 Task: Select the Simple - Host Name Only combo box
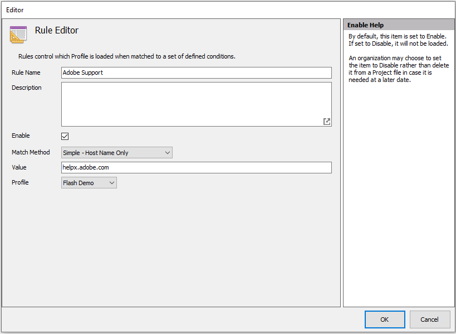click(116, 153)
